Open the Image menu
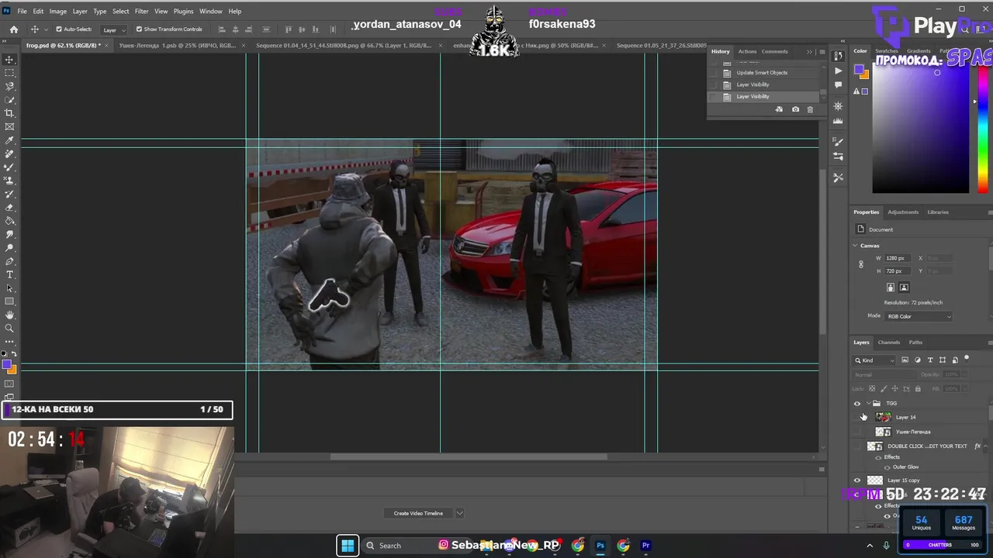The width and height of the screenshot is (993, 558). (58, 11)
